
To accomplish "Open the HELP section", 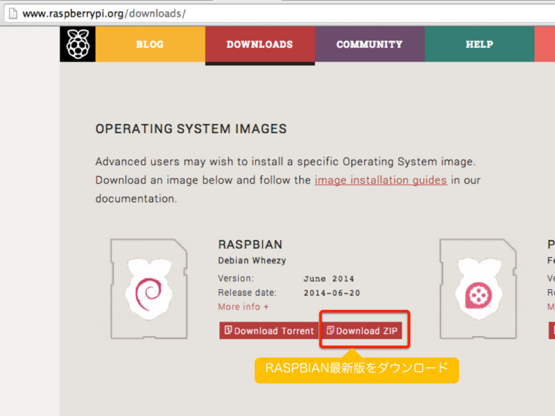I will coord(479,44).
